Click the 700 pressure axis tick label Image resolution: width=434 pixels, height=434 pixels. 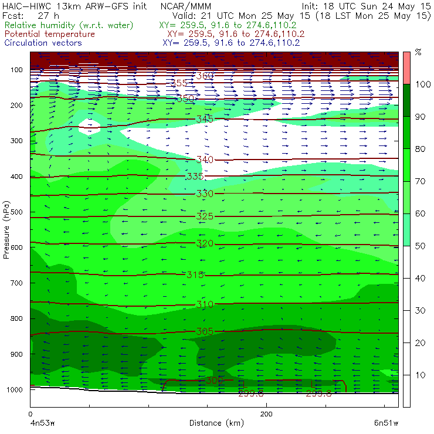click(x=16, y=283)
